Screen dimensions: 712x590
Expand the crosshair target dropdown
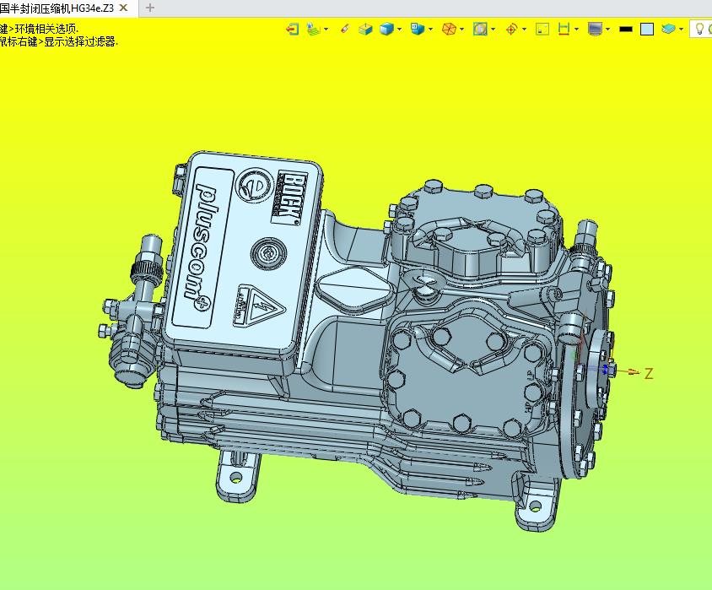[x=525, y=30]
